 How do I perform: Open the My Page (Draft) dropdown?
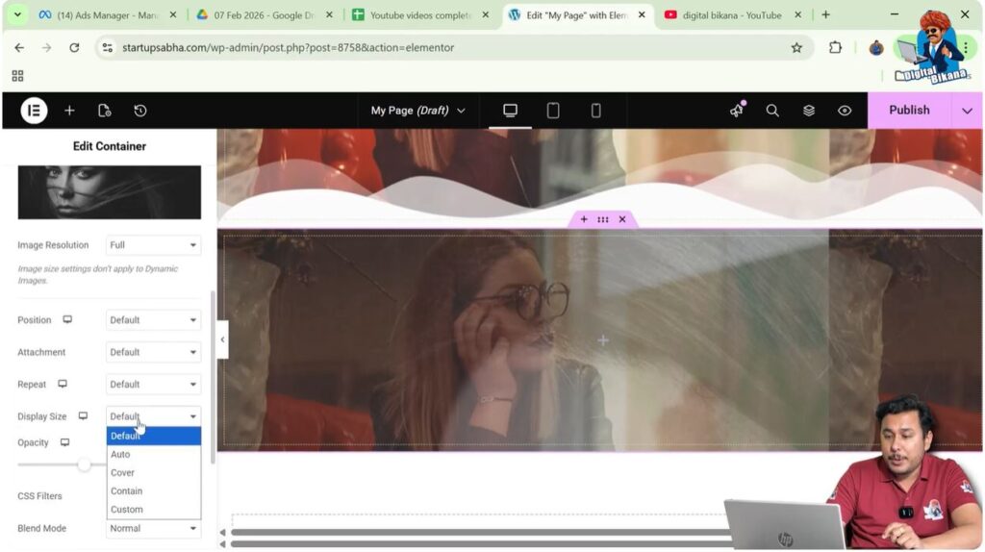coord(417,111)
